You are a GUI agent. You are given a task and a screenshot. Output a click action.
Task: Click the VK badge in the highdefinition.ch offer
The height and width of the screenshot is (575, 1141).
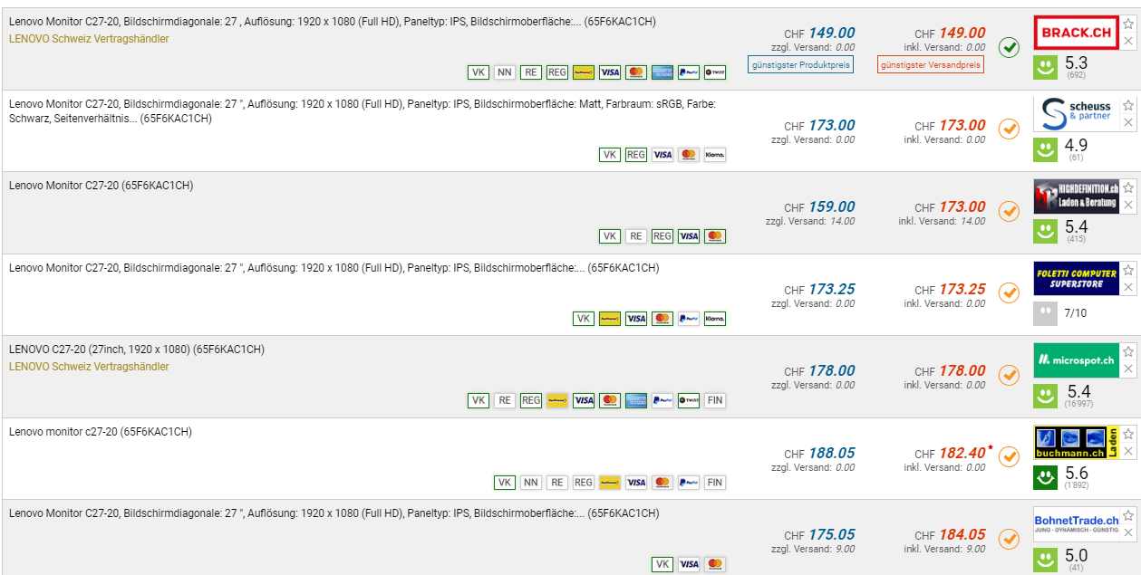pyautogui.click(x=610, y=236)
